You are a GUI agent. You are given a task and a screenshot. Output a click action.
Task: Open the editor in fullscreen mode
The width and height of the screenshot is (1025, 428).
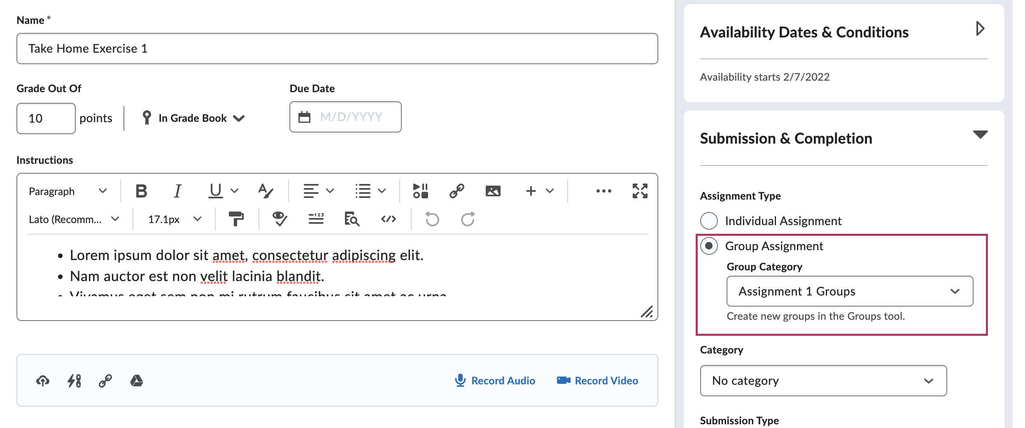640,191
